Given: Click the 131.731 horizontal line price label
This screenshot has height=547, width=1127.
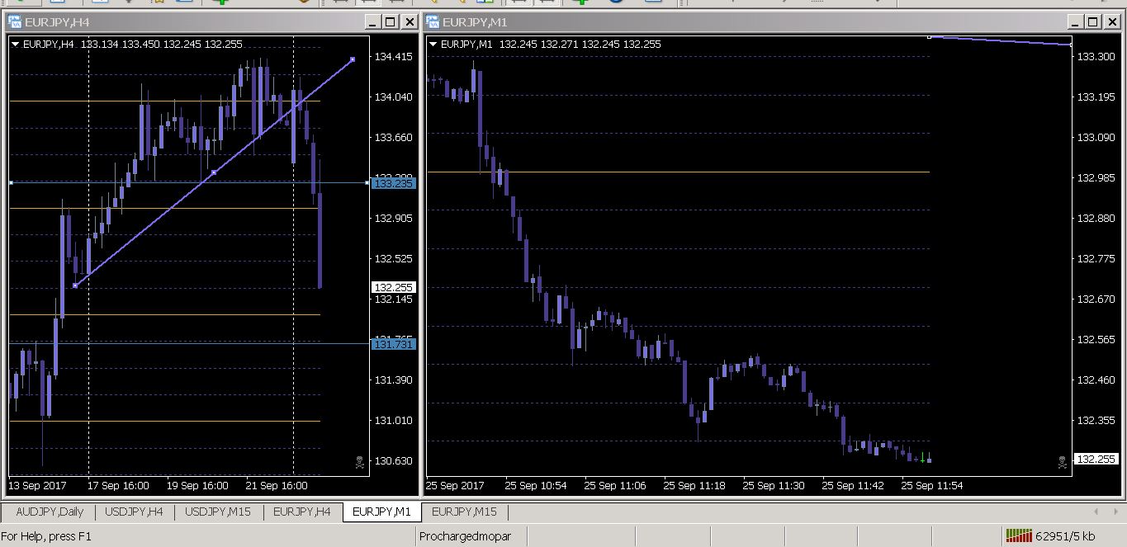Looking at the screenshot, I should (x=394, y=344).
